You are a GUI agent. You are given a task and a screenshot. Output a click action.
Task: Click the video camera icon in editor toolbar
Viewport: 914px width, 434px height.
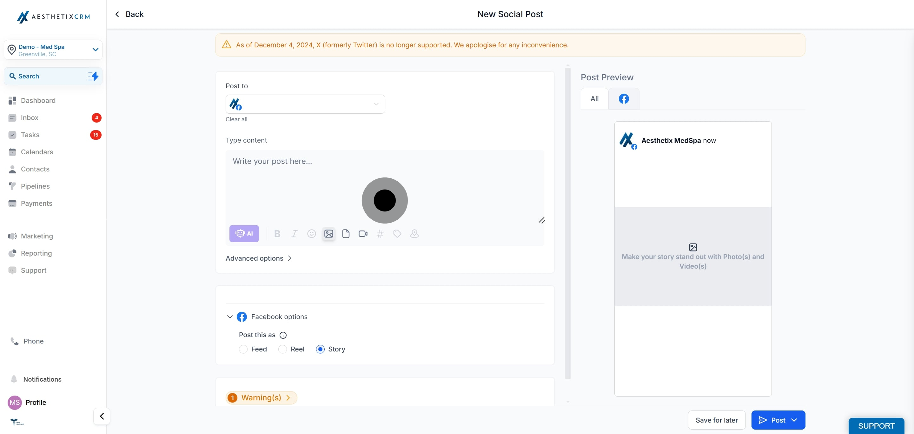click(363, 233)
